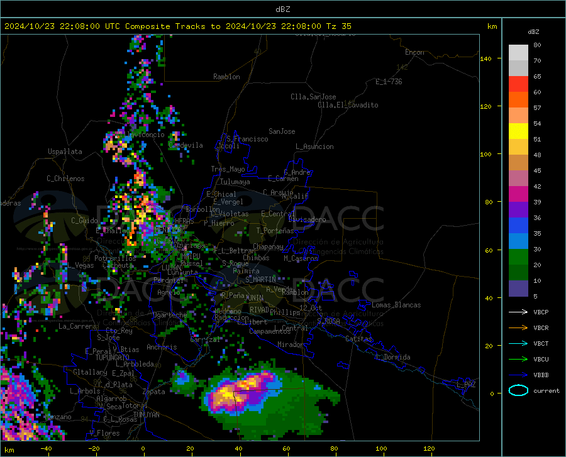566x457 pixels.
Task: Click the 'E_1-736' map label
Action: [389, 82]
